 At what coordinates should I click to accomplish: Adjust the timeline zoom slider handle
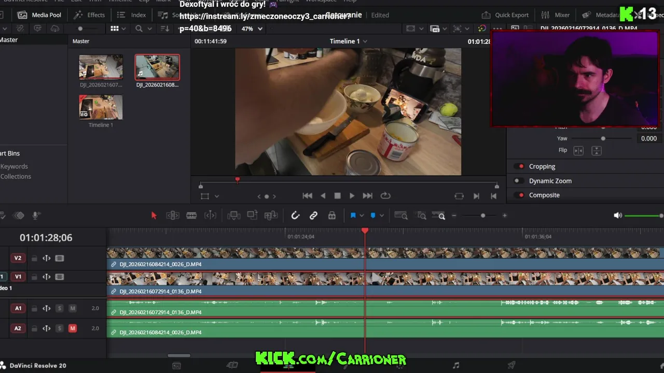click(x=483, y=216)
